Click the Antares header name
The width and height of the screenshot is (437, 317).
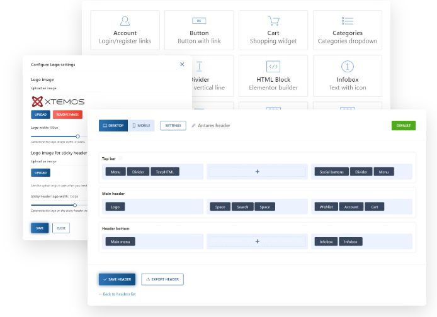click(214, 126)
